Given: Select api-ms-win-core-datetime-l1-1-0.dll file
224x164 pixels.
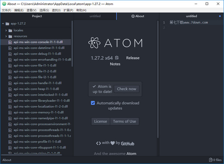Looking at the screenshot, I should (x=39, y=48).
